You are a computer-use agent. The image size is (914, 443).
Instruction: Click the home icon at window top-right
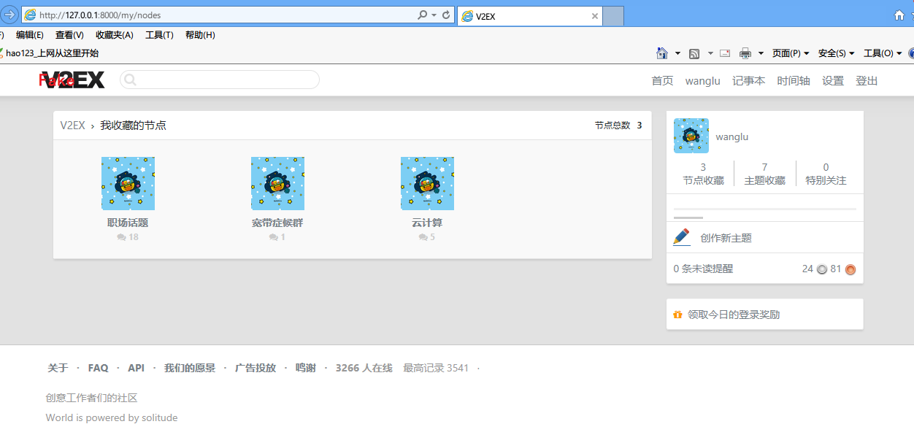(899, 15)
